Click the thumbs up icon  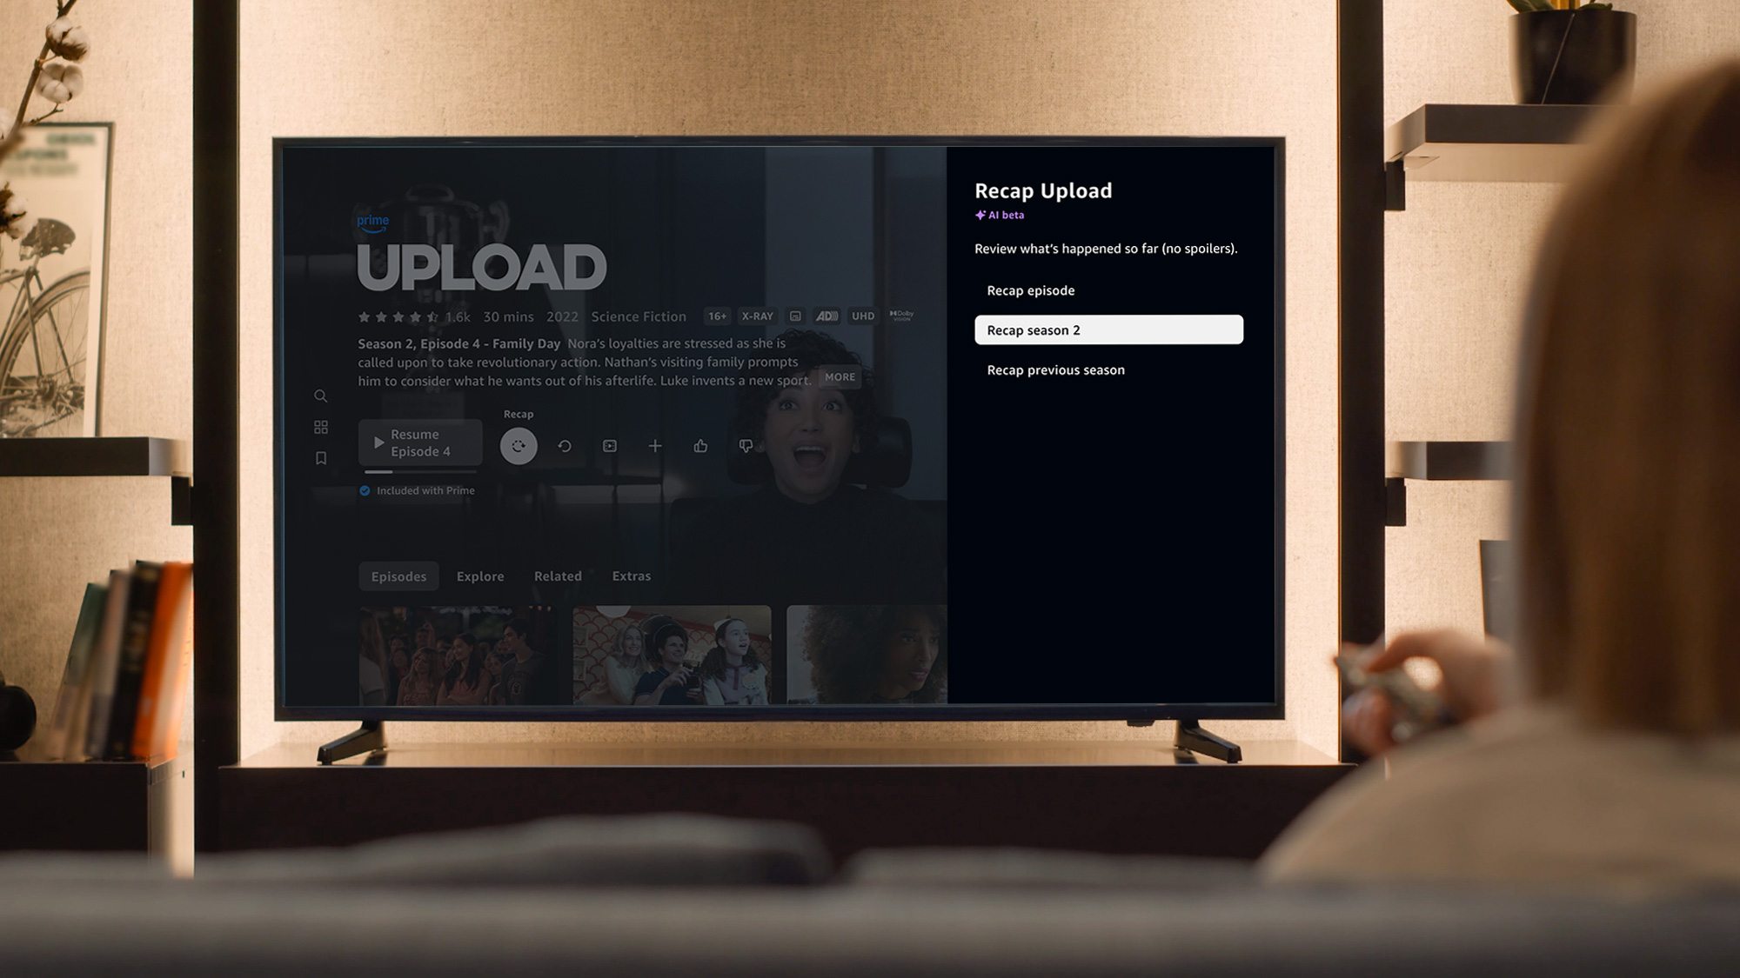click(700, 445)
